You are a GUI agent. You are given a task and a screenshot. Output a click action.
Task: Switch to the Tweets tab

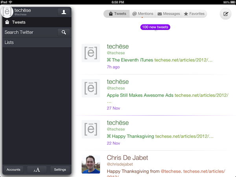pos(117,14)
